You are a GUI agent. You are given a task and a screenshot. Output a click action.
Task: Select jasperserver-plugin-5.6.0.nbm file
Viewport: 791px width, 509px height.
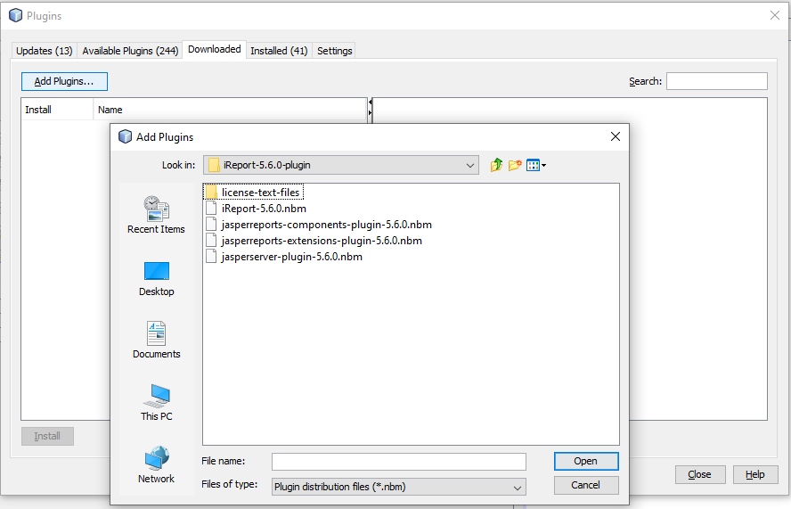coord(284,257)
